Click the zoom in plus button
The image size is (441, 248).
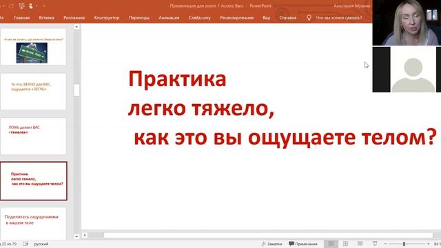pos(428,244)
